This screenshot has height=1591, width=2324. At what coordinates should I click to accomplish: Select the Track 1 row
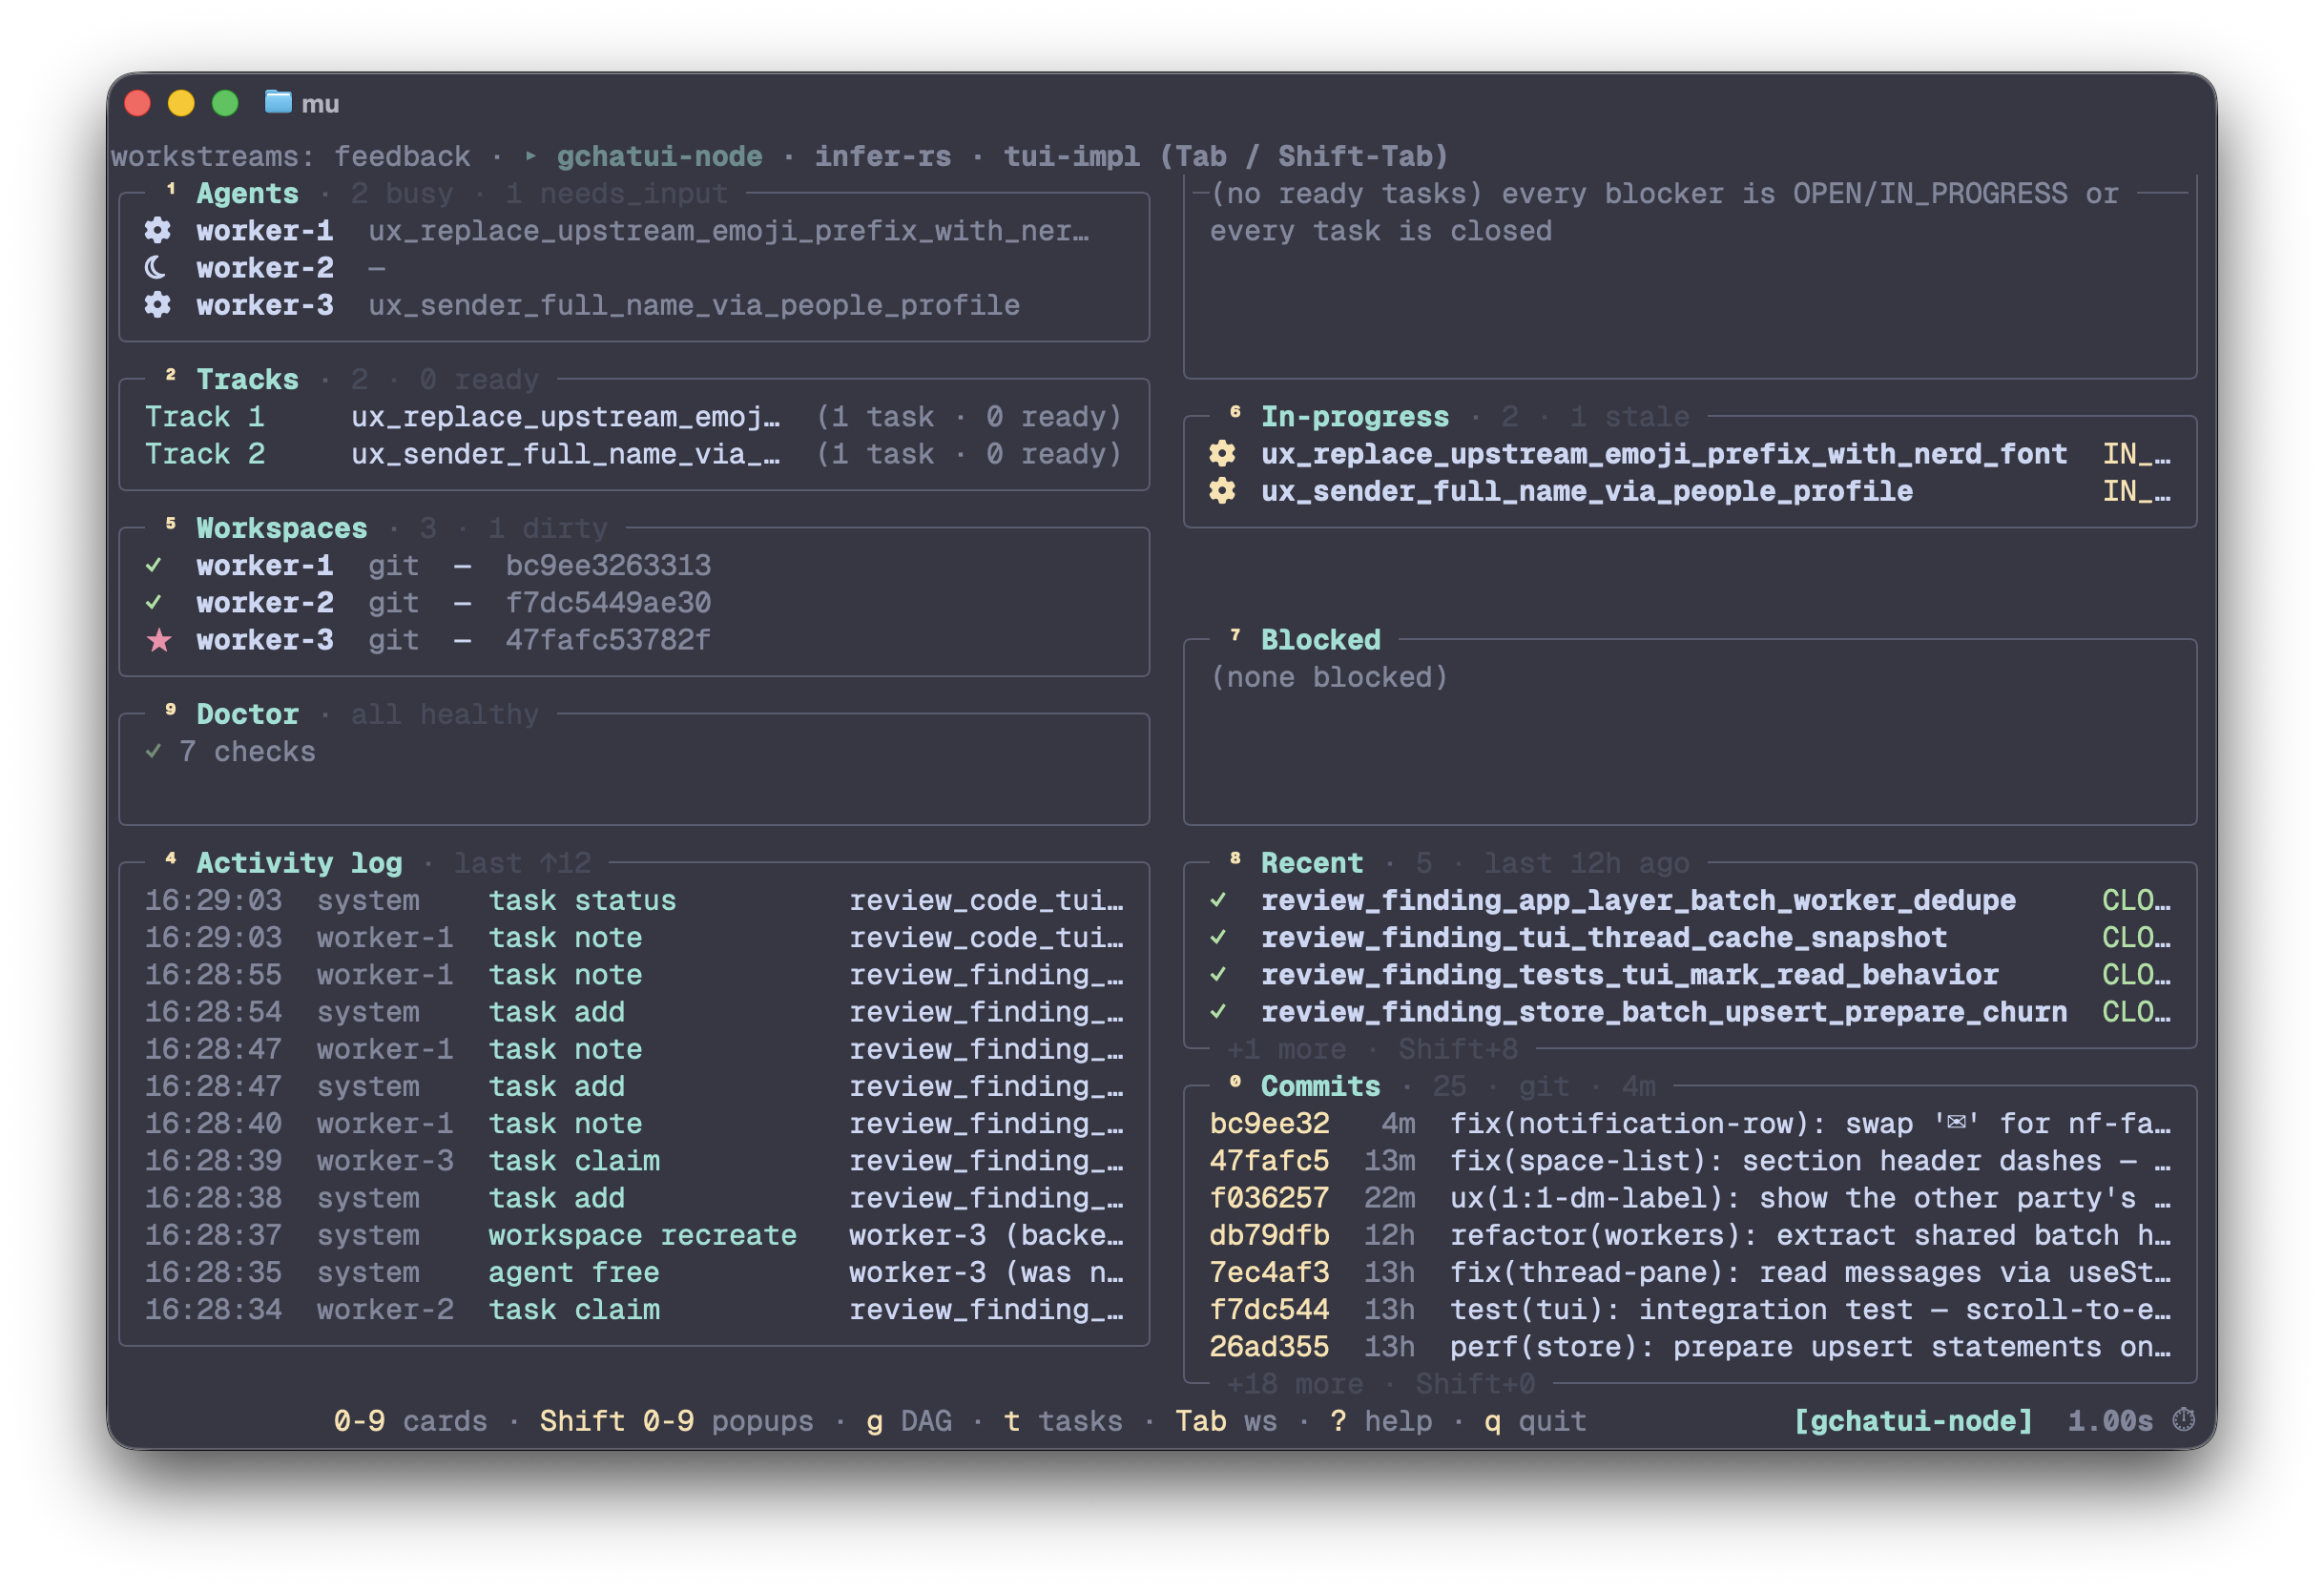coord(633,417)
